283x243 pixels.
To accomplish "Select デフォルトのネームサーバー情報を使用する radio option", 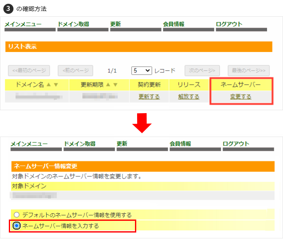I will 17,215.
